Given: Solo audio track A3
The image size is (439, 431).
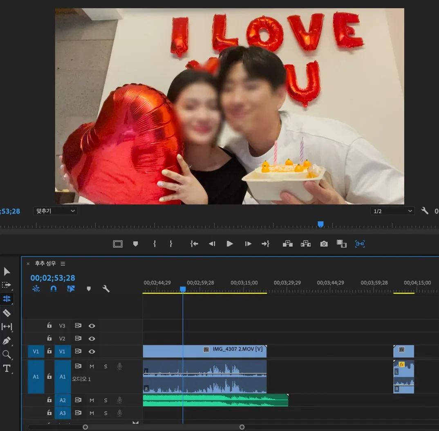Looking at the screenshot, I should (x=105, y=413).
